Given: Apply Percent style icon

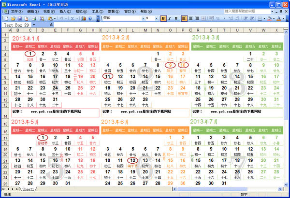Looking at the screenshot, I should 218,18.
